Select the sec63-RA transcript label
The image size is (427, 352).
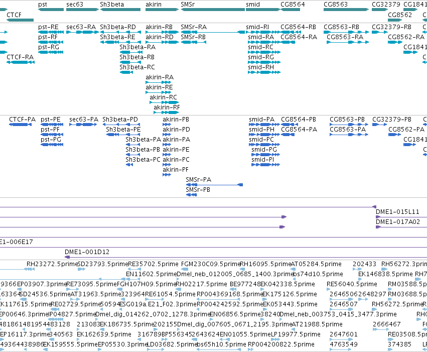tap(81, 27)
